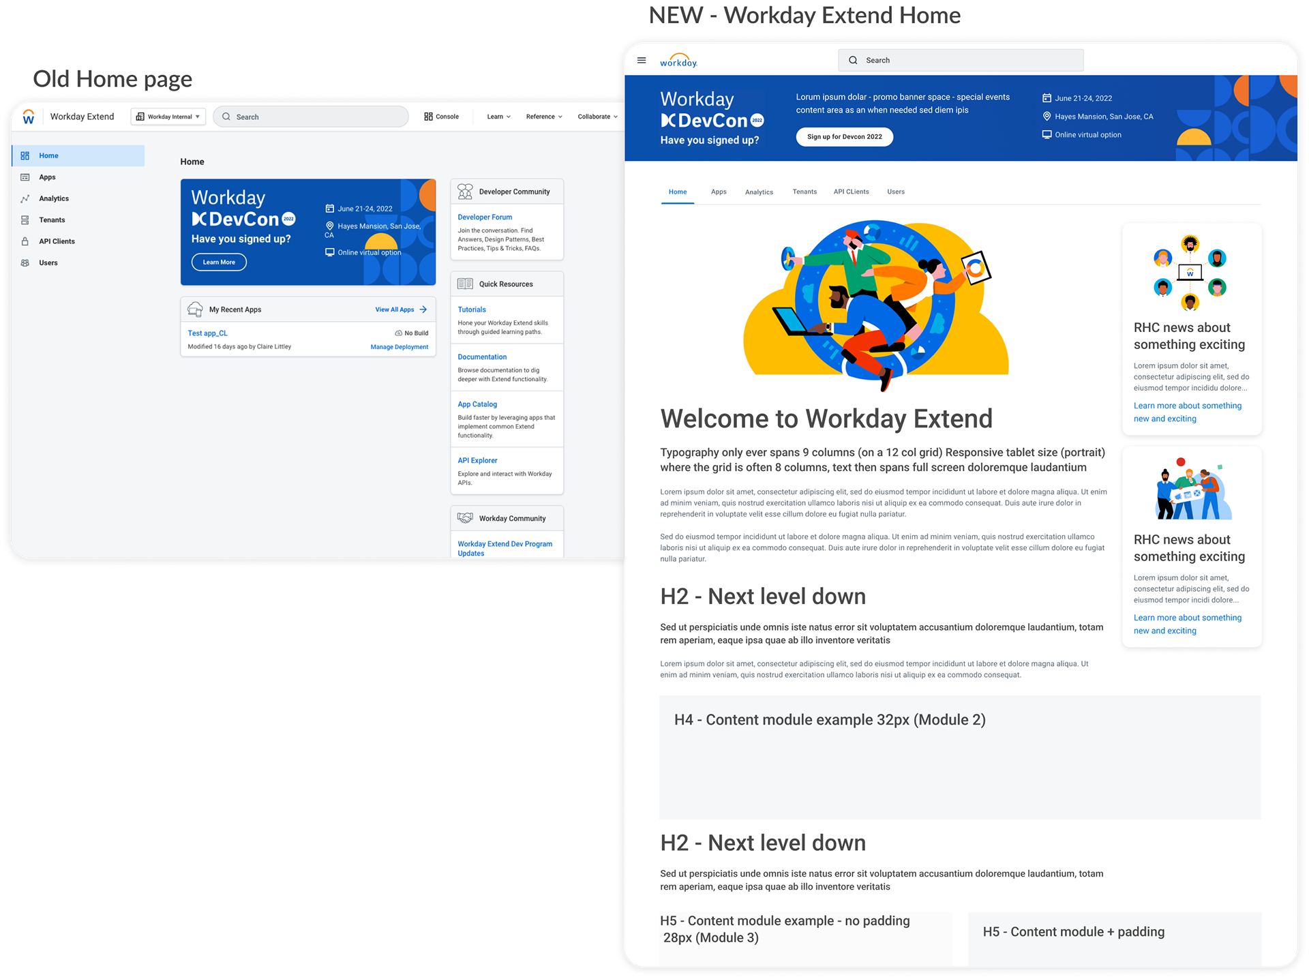This screenshot has height=979, width=1309.
Task: Click the View All Apps arrow icon
Action: click(x=423, y=310)
